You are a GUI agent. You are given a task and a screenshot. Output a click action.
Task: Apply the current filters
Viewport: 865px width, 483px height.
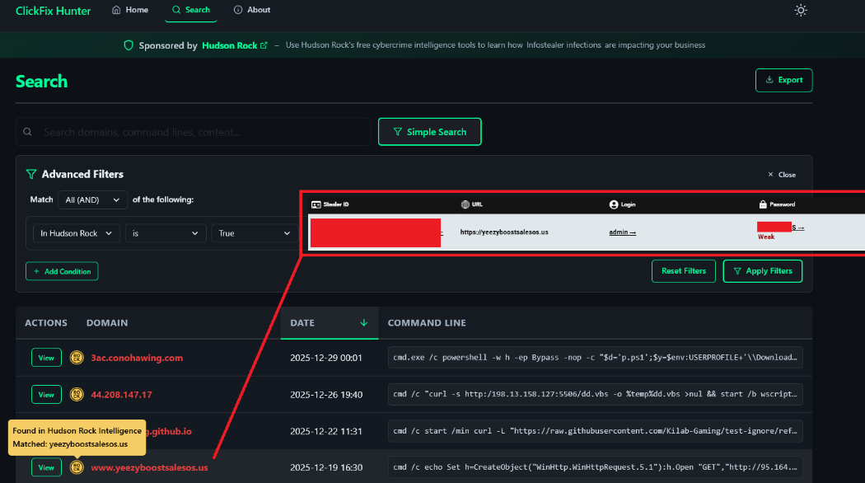coord(762,271)
